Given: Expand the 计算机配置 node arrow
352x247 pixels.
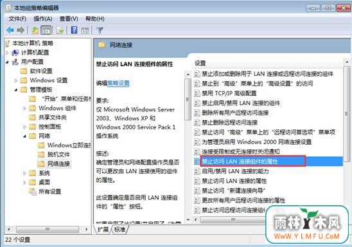Looking at the screenshot, I should point(7,53).
